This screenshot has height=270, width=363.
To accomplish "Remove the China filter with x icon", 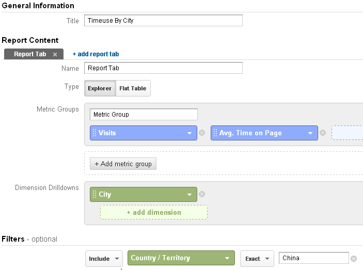I will coord(354,259).
